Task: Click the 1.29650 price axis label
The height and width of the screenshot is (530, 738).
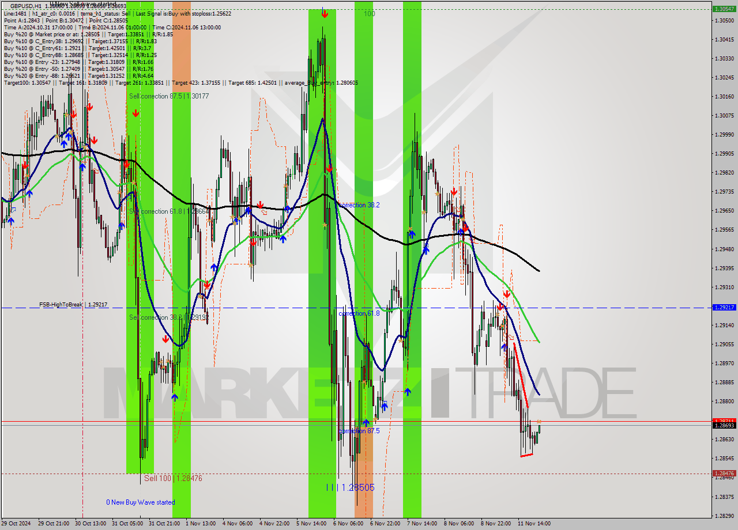Action: click(x=724, y=211)
